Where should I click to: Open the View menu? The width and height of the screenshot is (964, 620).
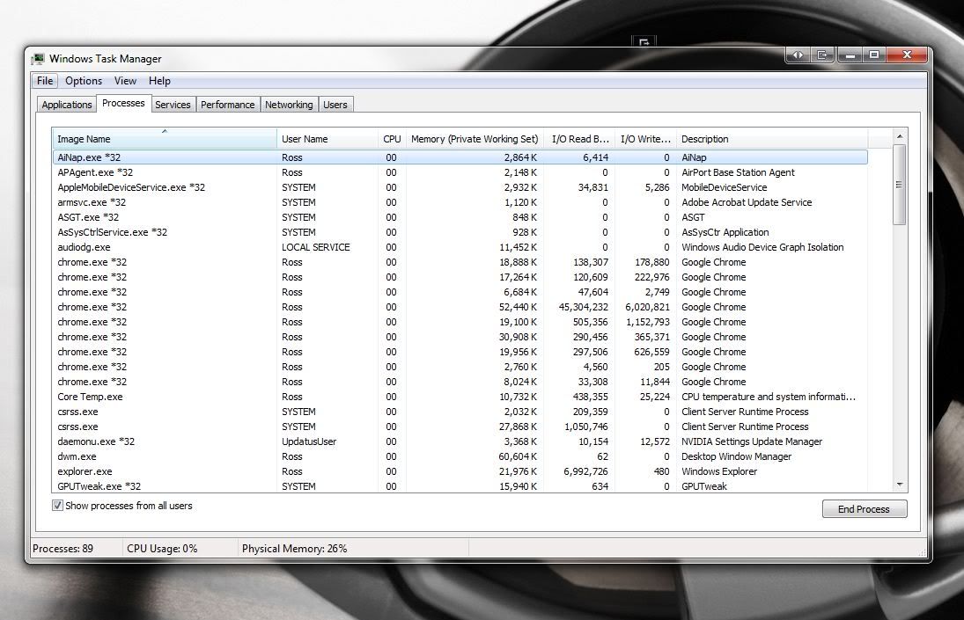click(x=125, y=80)
